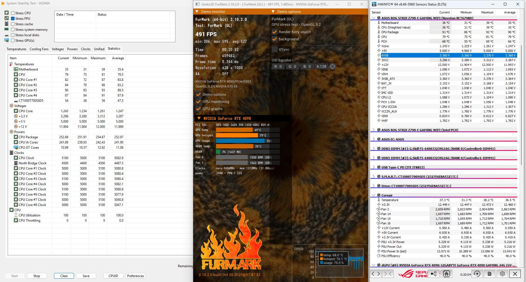Click the RAM icon beside Stress system memory
The width and height of the screenshot is (526, 282).
coord(7,29)
